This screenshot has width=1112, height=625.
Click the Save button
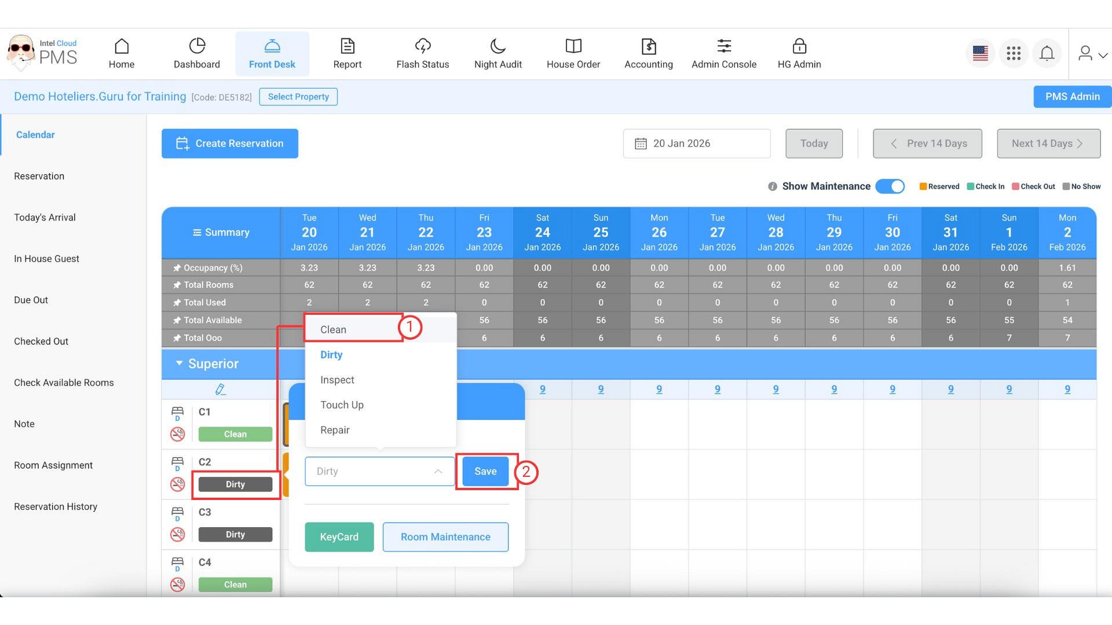[485, 471]
